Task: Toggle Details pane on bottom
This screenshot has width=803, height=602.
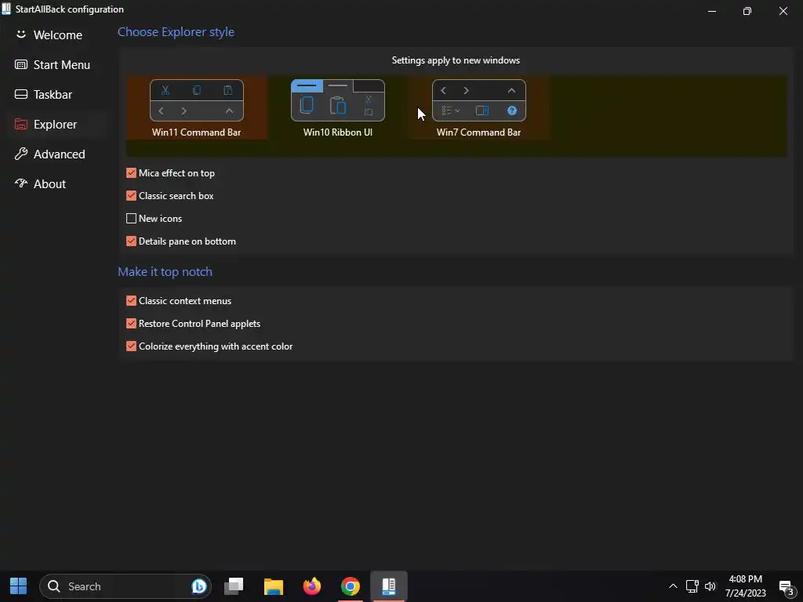Action: 131,241
